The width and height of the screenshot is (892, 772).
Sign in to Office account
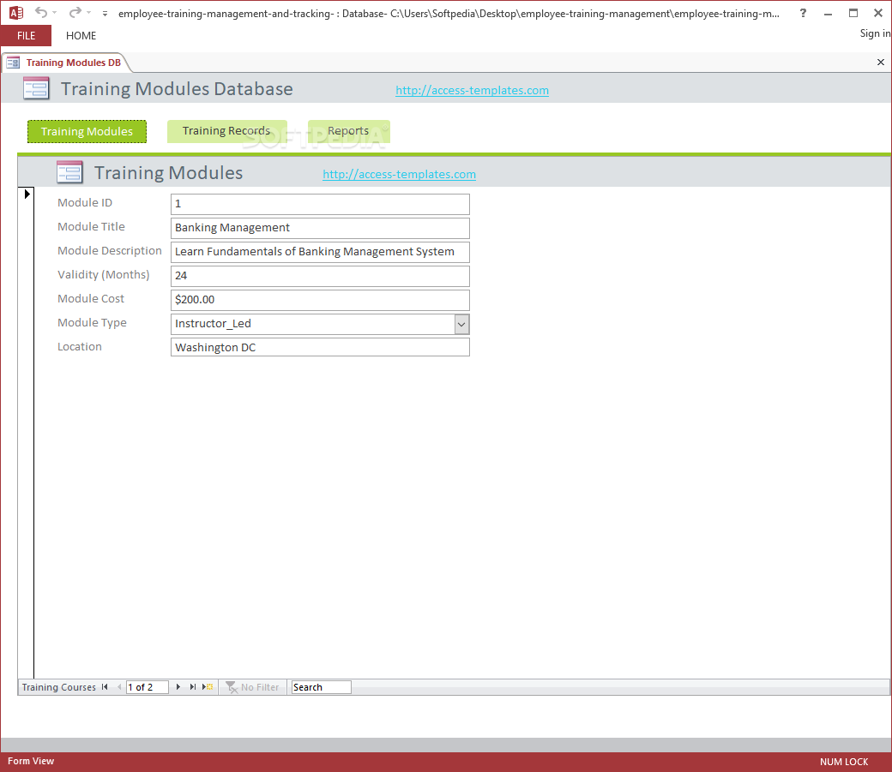[875, 33]
